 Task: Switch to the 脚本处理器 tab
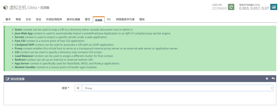pos(73,20)
